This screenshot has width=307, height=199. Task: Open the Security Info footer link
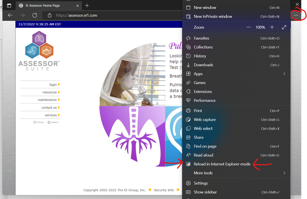[164, 190]
